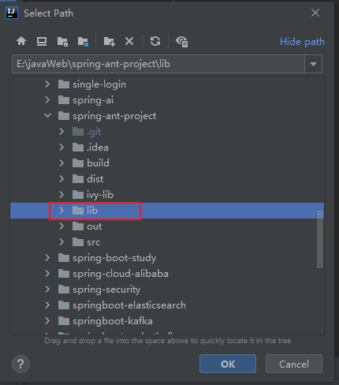Expand the spring-ai folder
Image resolution: width=339 pixels, height=385 pixels.
tap(47, 100)
